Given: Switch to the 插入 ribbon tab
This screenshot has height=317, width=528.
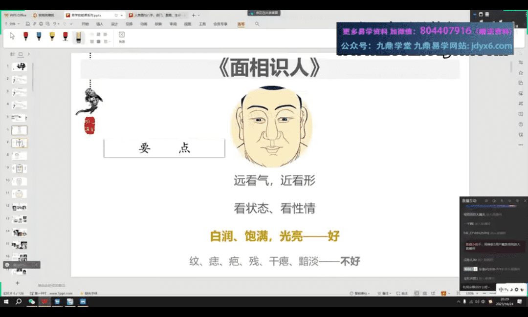Looking at the screenshot, I should pyautogui.click(x=99, y=23).
